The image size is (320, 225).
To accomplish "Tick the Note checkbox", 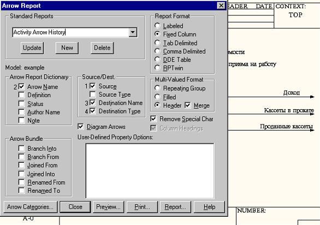I will (21, 120).
